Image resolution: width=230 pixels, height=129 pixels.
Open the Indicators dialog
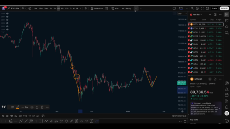click(97, 8)
